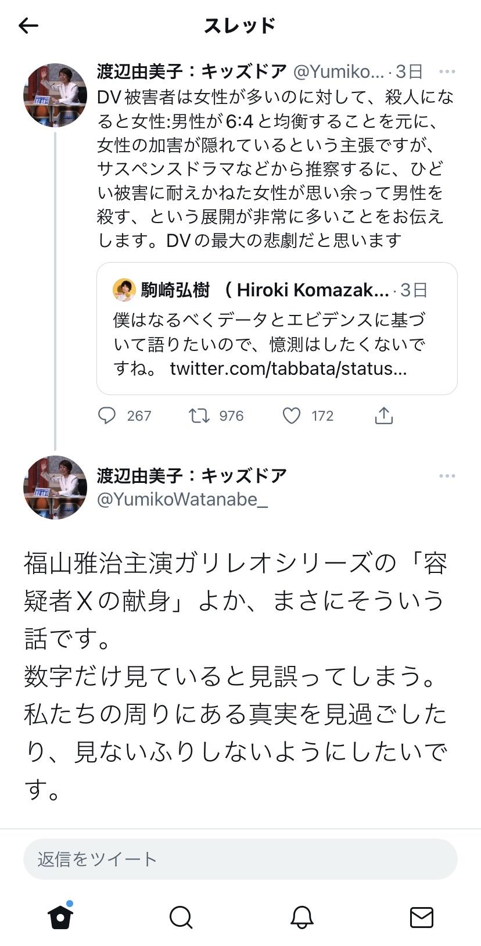Image resolution: width=481 pixels, height=946 pixels.
Task: Open the Notifications bell tab
Action: point(301,918)
